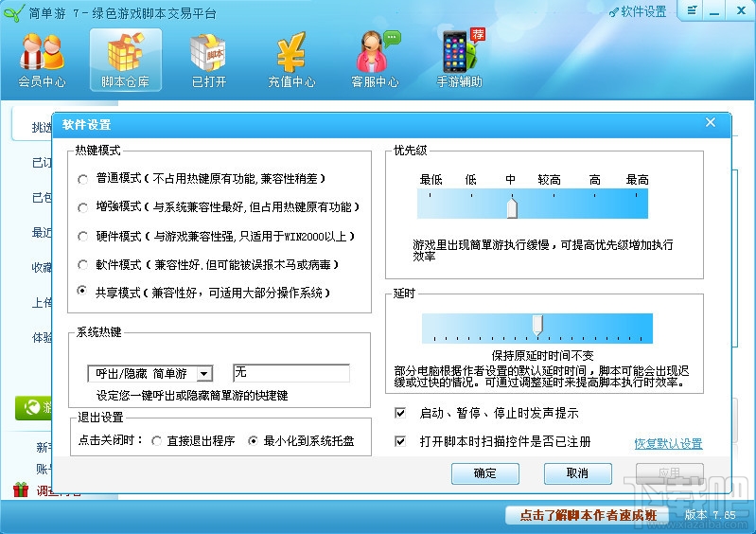Click the priority slider thumb at 中

click(512, 207)
